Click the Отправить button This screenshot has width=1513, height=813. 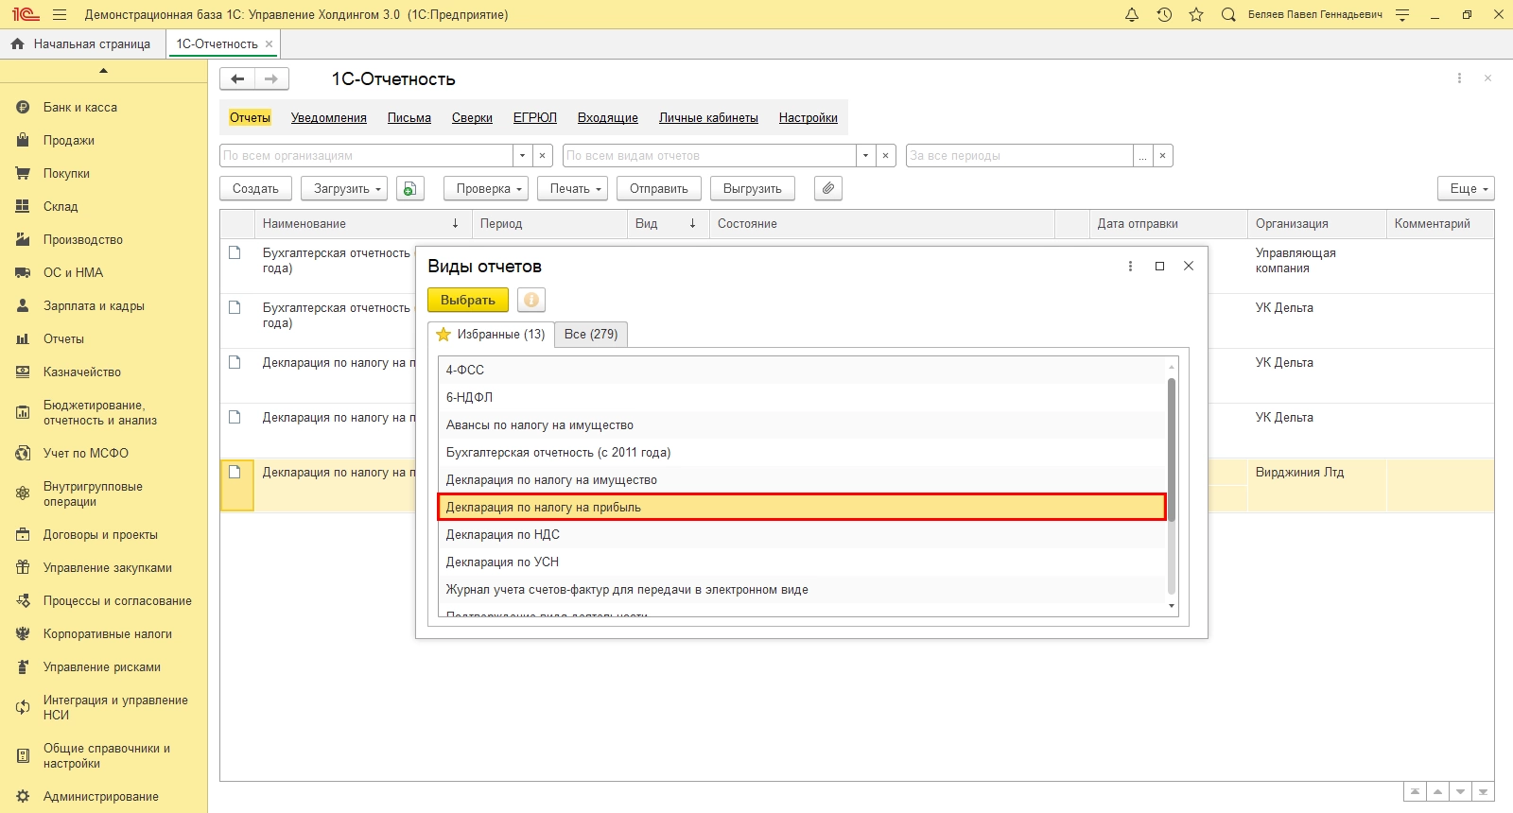click(x=658, y=188)
